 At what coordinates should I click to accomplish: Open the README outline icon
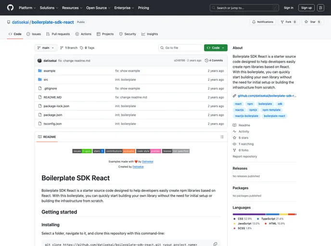(x=222, y=137)
